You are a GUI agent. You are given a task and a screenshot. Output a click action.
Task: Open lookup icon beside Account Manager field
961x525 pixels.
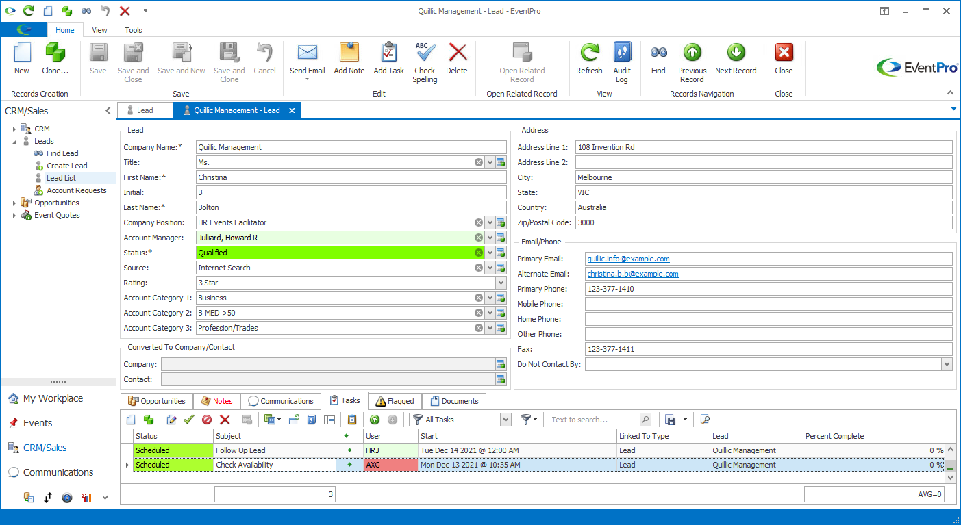tap(501, 238)
